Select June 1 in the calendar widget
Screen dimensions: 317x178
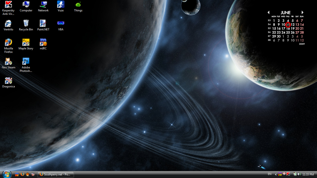pos(274,21)
